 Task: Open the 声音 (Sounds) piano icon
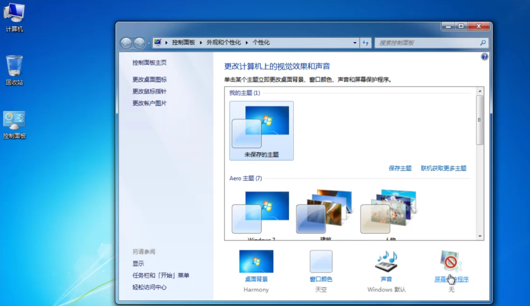[386, 262]
